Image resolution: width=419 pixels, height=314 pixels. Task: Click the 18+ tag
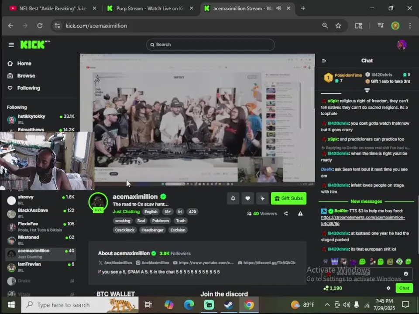pyautogui.click(x=168, y=212)
